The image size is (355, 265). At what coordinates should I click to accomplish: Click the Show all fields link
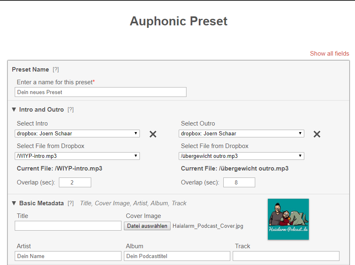coord(329,54)
